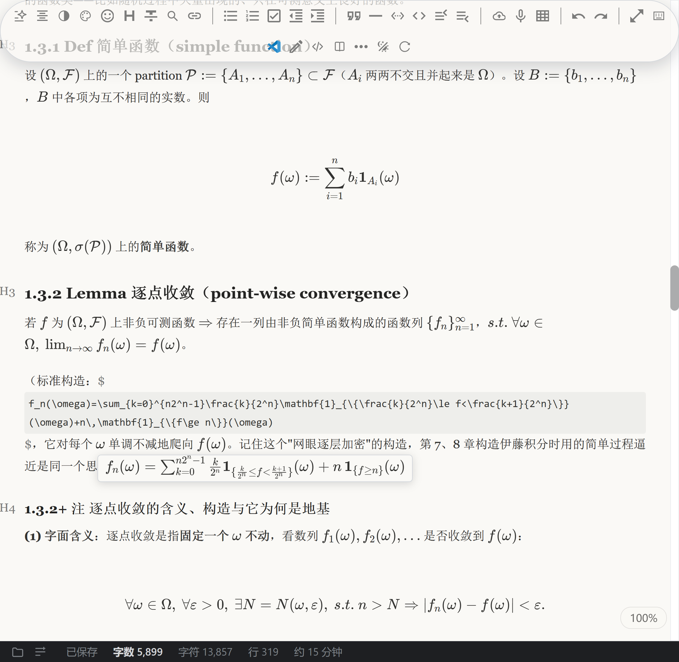Click the 行 319 line indicator
Image resolution: width=679 pixels, height=662 pixels.
click(x=263, y=652)
